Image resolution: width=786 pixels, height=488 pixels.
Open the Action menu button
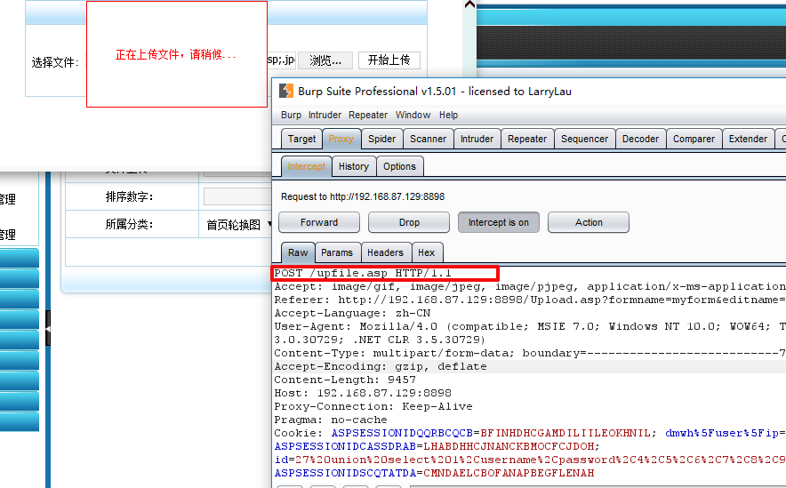589,222
